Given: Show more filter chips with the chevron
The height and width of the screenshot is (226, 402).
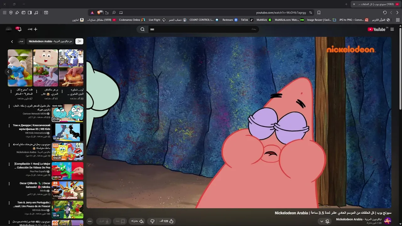Looking at the screenshot, I should (12, 41).
